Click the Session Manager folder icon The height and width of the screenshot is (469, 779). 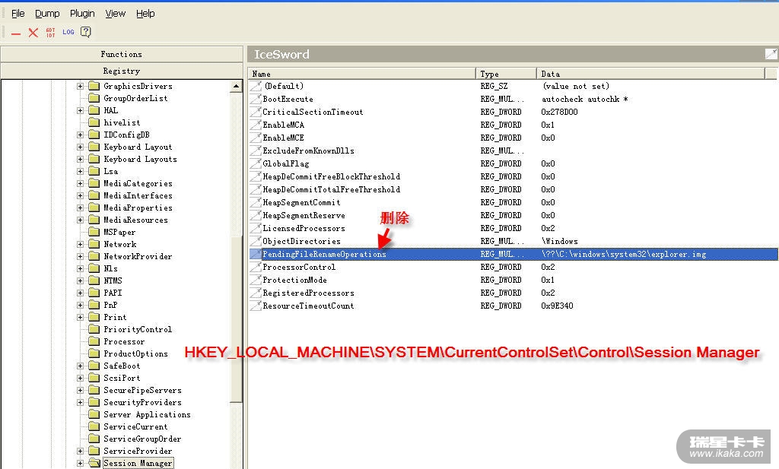[x=94, y=463]
